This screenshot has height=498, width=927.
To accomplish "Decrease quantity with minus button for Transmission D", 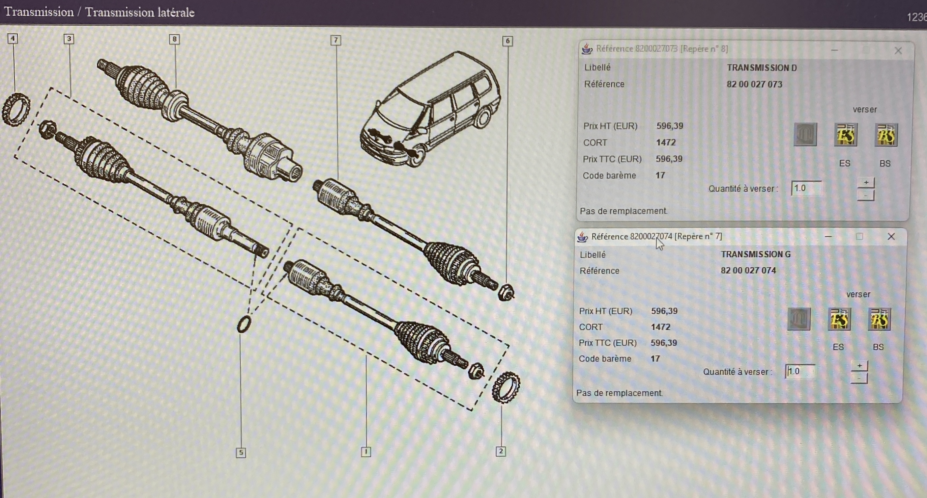I will click(x=866, y=196).
